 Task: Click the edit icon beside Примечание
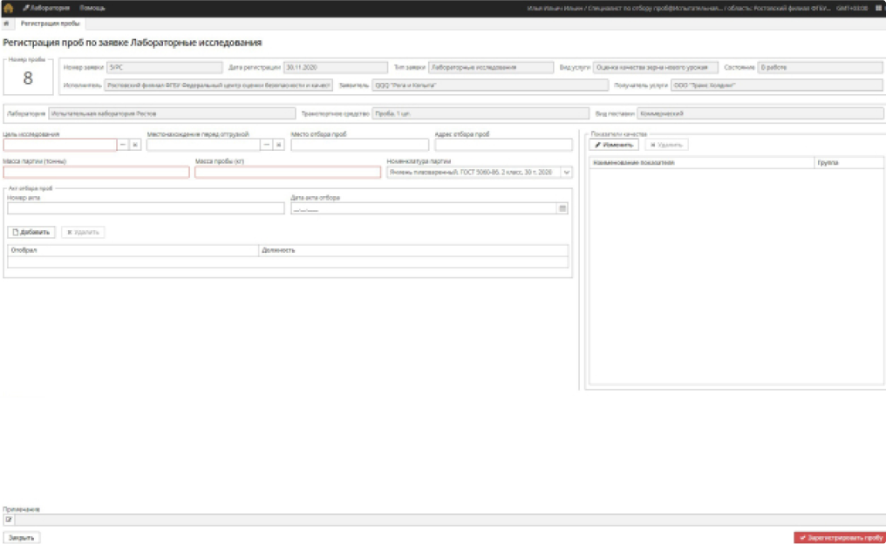9,520
